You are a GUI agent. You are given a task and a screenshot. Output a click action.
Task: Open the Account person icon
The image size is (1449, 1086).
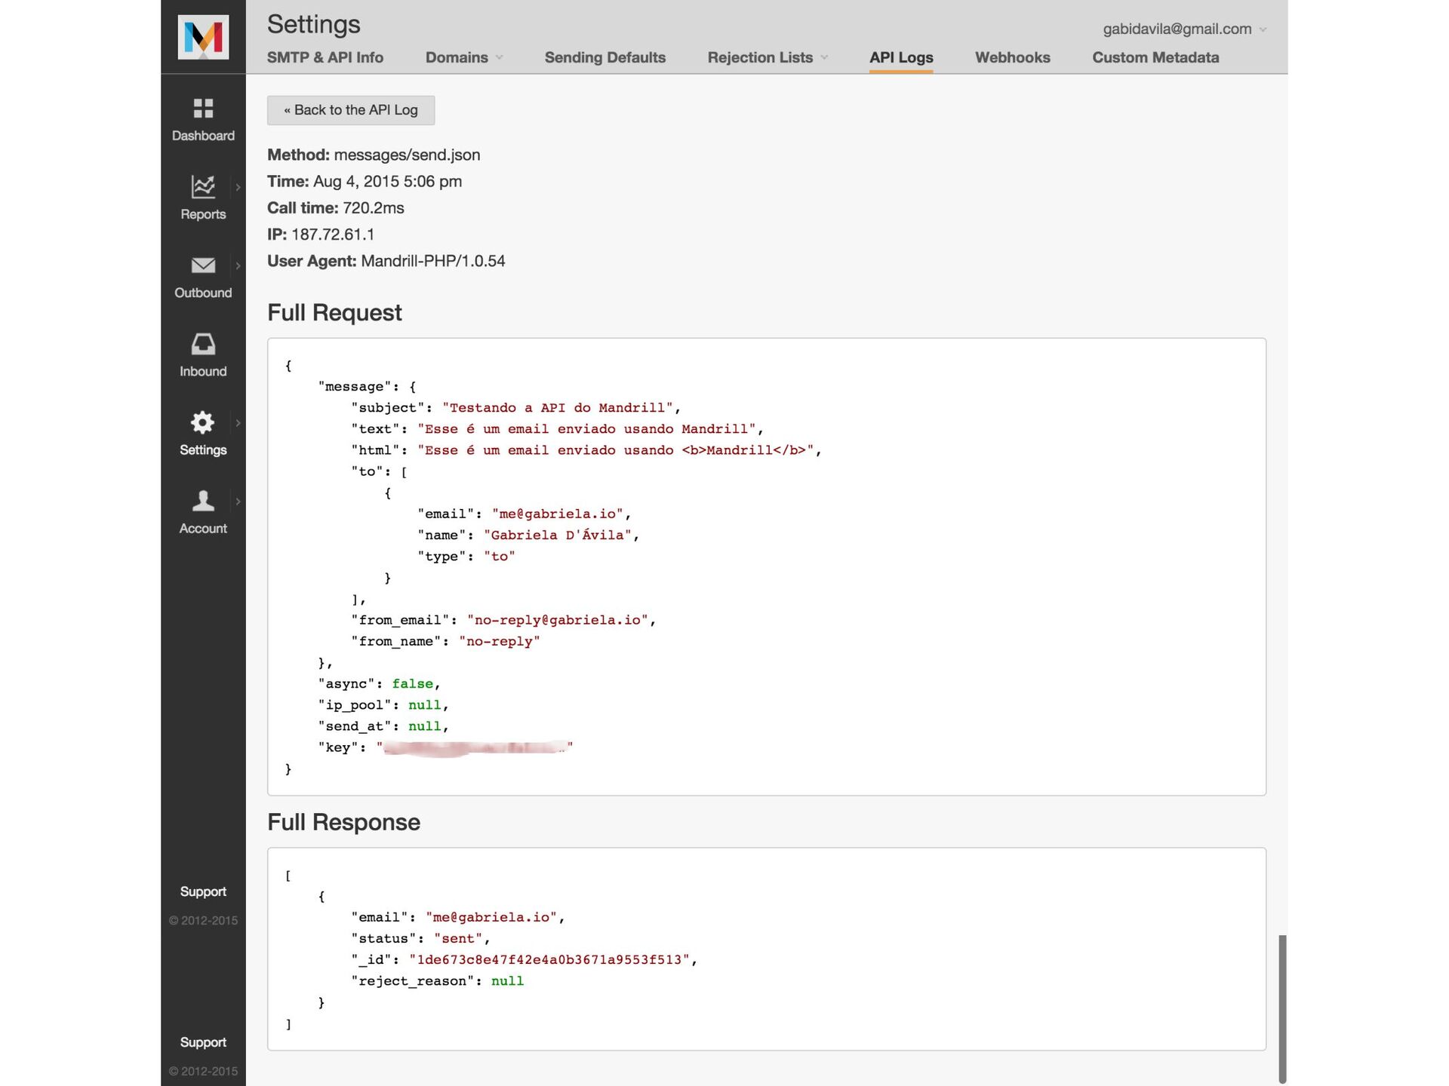pyautogui.click(x=203, y=501)
